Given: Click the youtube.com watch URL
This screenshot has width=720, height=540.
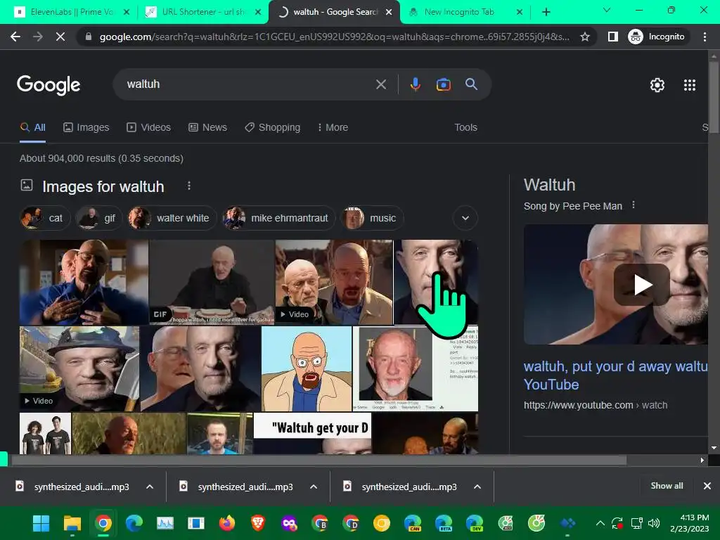Looking at the screenshot, I should pos(596,405).
